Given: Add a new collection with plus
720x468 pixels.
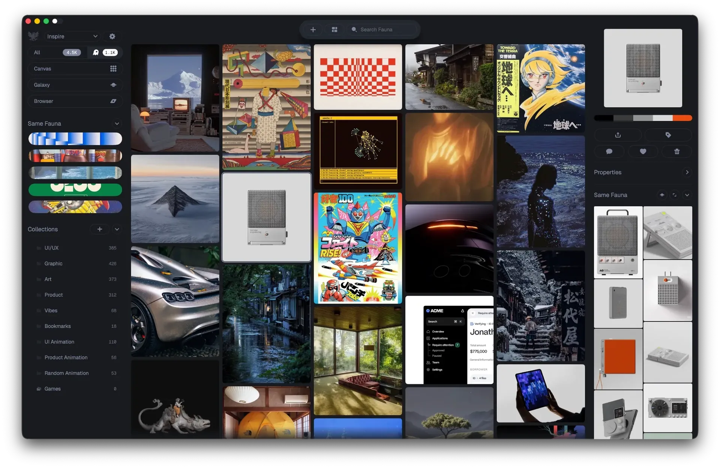Looking at the screenshot, I should point(99,229).
